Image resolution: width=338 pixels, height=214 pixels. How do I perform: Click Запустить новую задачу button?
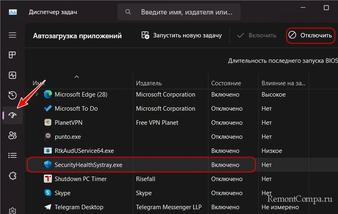(182, 35)
